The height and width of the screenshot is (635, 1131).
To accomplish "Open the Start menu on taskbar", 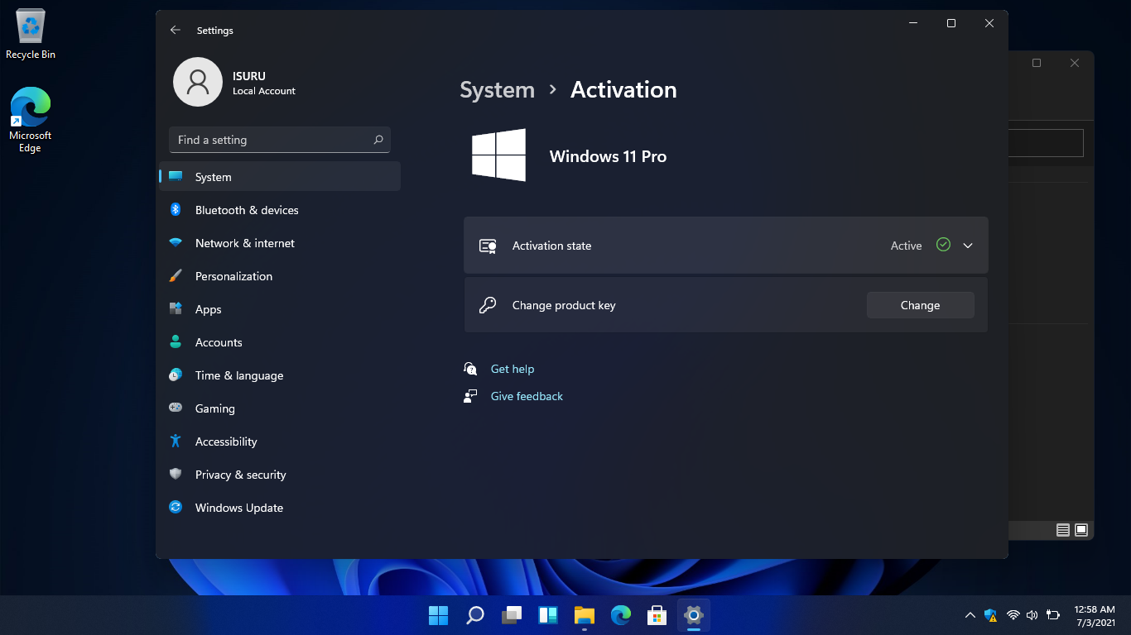I will pyautogui.click(x=438, y=615).
